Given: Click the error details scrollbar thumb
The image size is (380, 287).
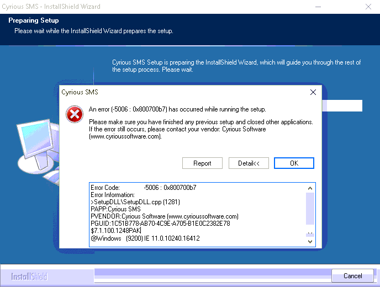Looking at the screenshot, I should coord(310,209).
